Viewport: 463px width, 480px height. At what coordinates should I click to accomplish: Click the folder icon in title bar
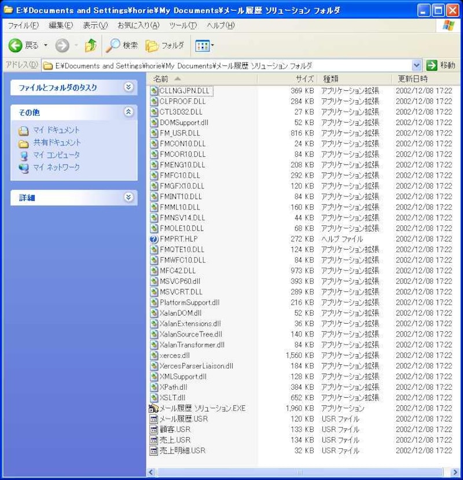pyautogui.click(x=8, y=10)
